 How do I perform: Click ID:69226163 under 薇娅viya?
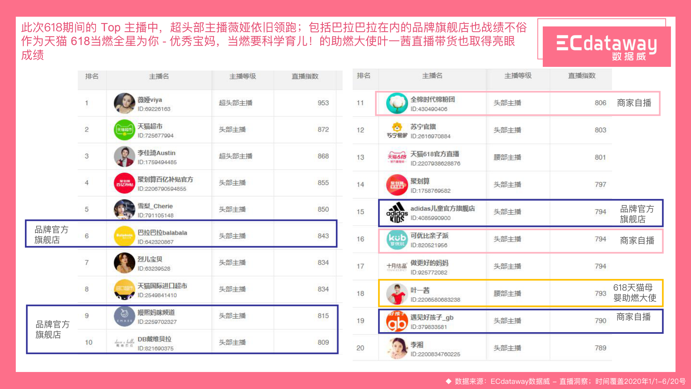pyautogui.click(x=154, y=109)
